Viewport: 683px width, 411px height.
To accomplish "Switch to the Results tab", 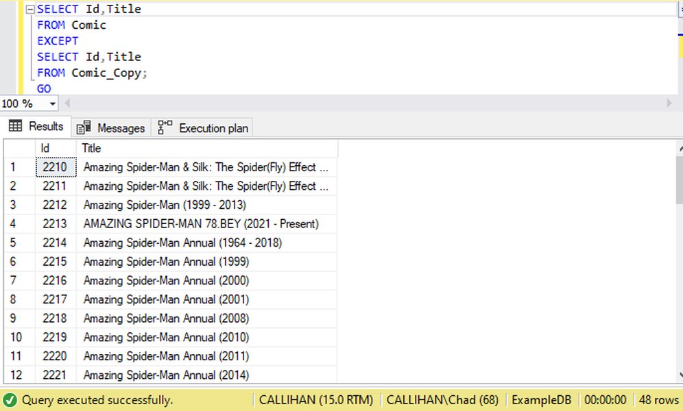I will (36, 127).
